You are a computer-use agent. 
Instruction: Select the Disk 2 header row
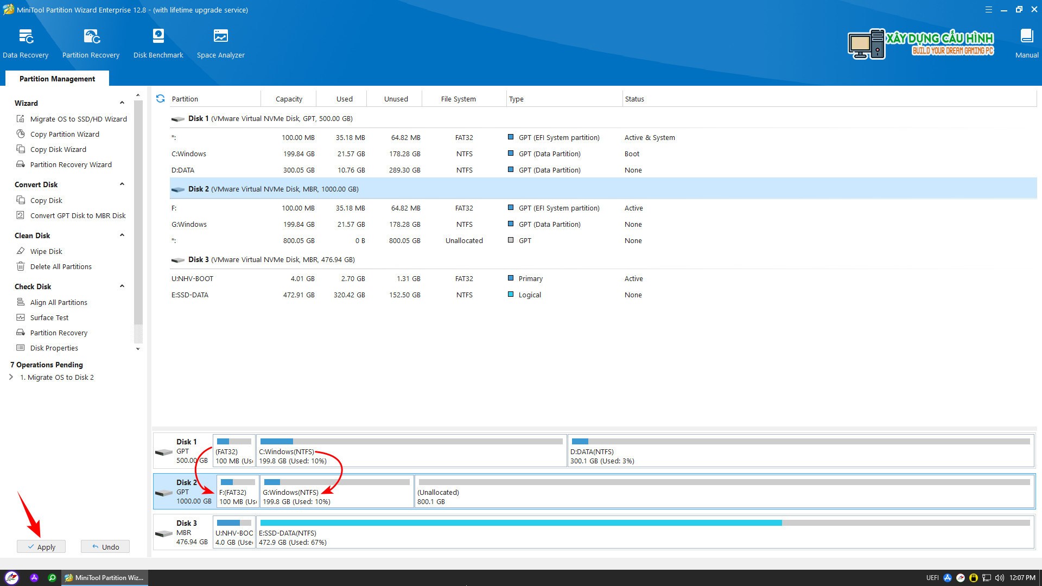point(603,189)
